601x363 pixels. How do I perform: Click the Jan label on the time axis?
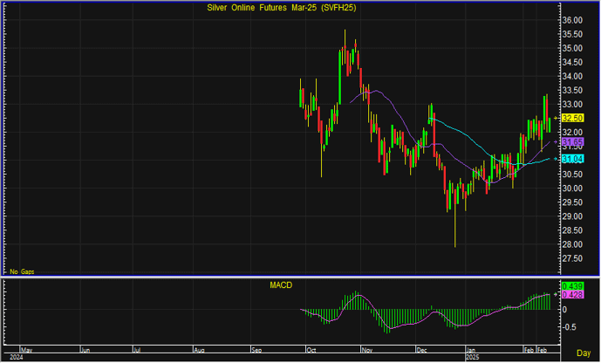(472, 349)
